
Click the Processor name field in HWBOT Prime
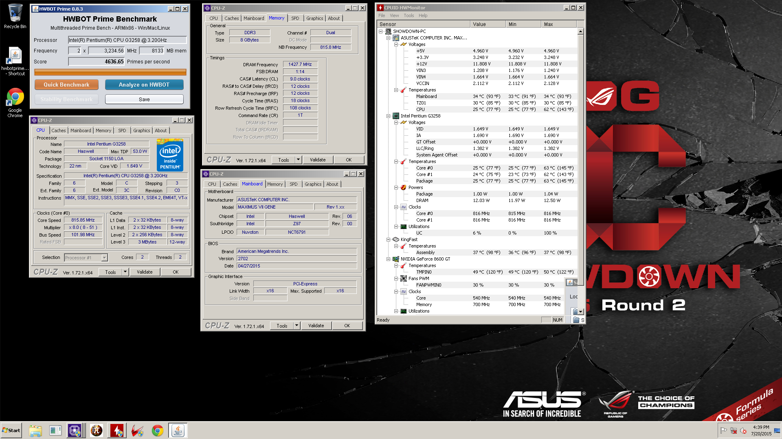[127, 40]
